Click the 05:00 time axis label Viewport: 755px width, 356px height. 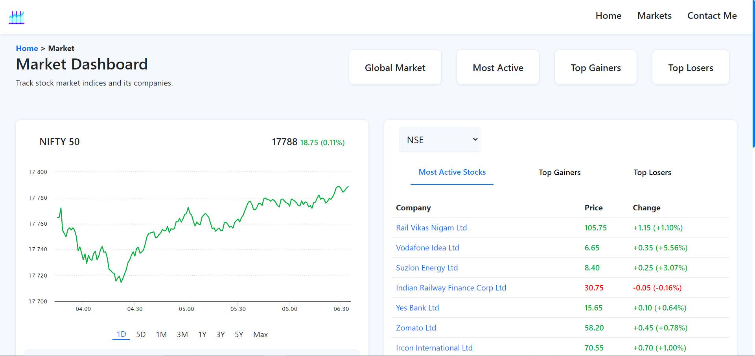(x=186, y=309)
